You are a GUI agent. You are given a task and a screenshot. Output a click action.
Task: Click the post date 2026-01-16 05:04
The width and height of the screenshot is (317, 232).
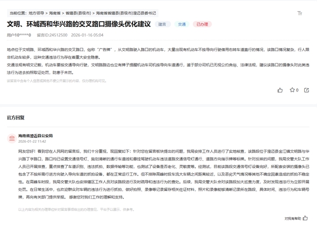tap(87, 35)
